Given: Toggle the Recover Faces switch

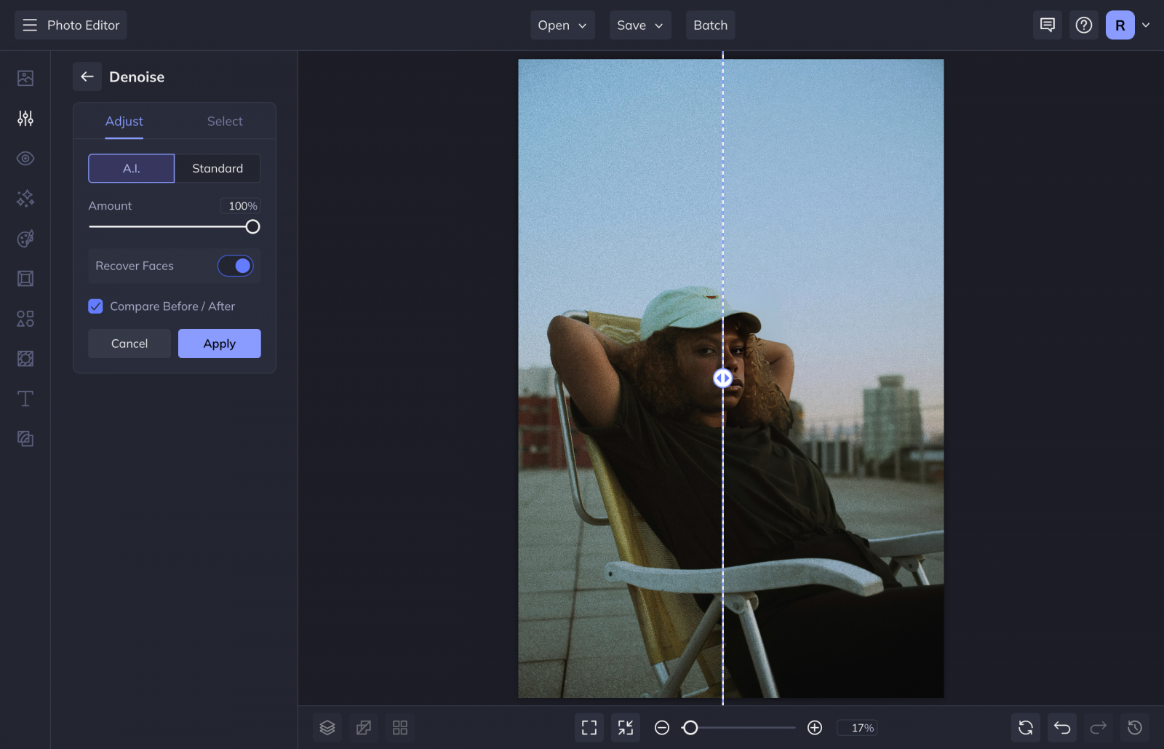Looking at the screenshot, I should 235,266.
